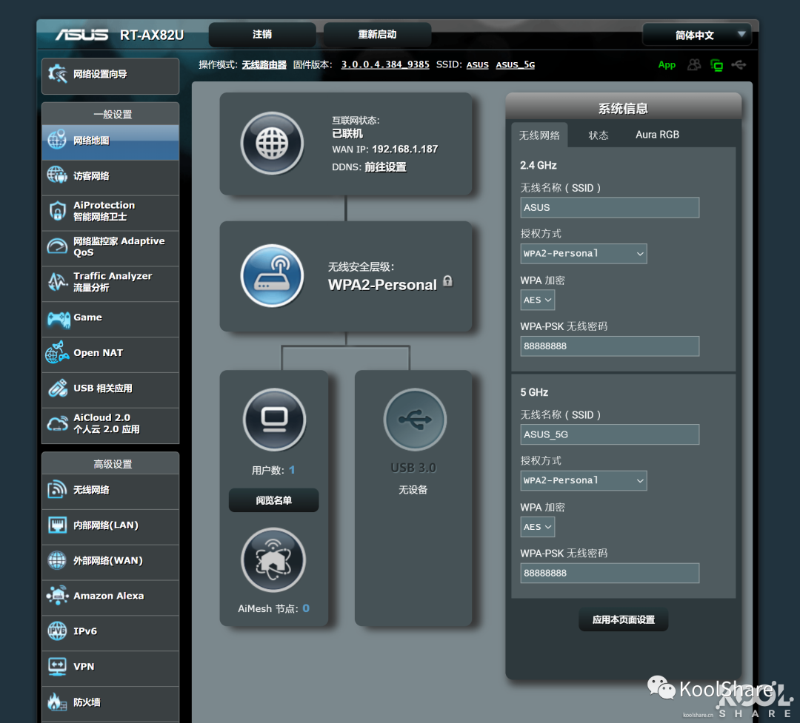Click the 5 GHz SSID field ASUS_5G

[610, 434]
